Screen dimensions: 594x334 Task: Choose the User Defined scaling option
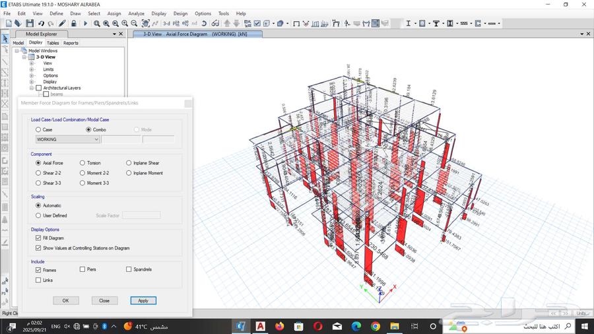click(x=38, y=215)
